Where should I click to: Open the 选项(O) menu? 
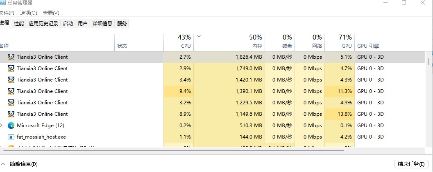click(28, 13)
